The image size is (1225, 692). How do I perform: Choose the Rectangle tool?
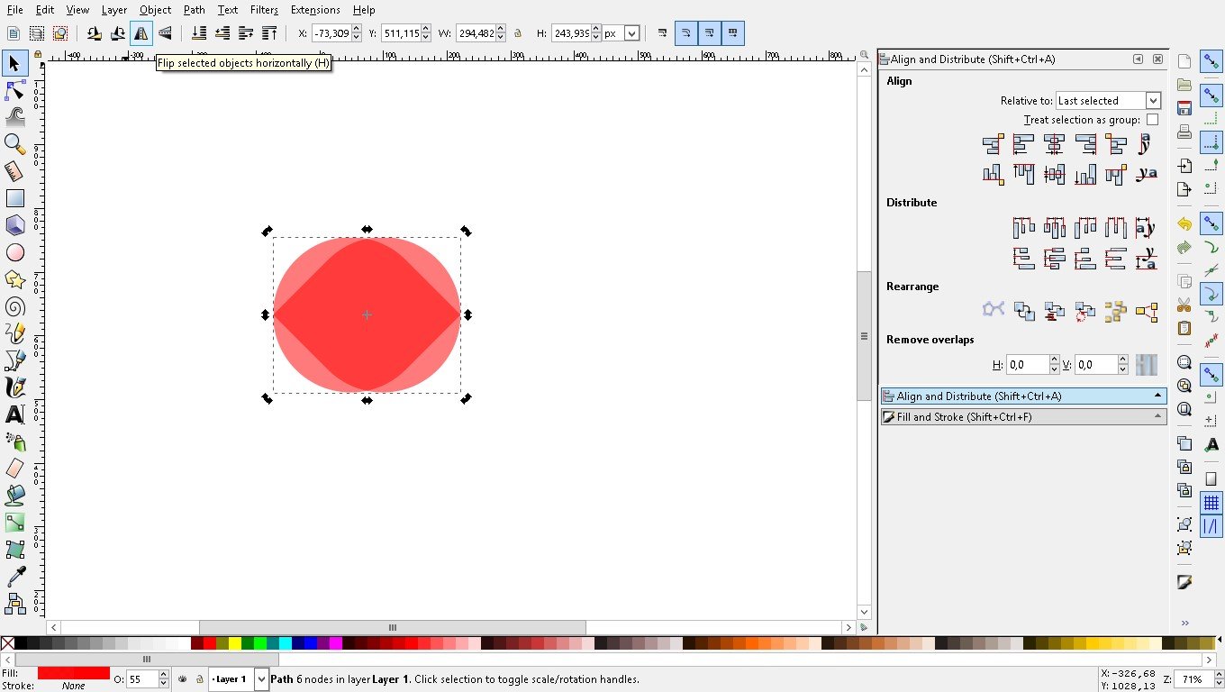pos(14,198)
